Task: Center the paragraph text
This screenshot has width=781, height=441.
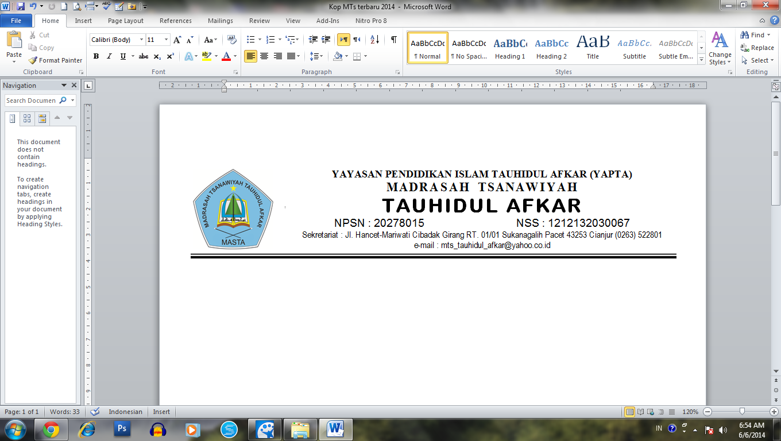Action: pyautogui.click(x=264, y=56)
